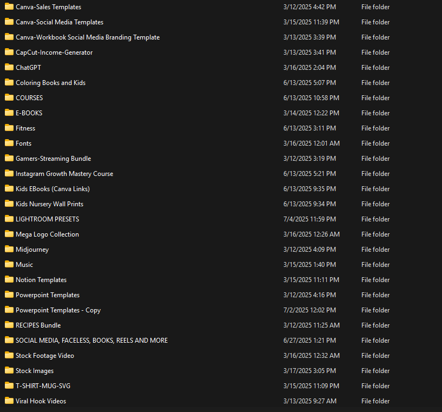Select the Powerpoint Templates - Copy name
This screenshot has height=412, width=442.
pos(58,310)
